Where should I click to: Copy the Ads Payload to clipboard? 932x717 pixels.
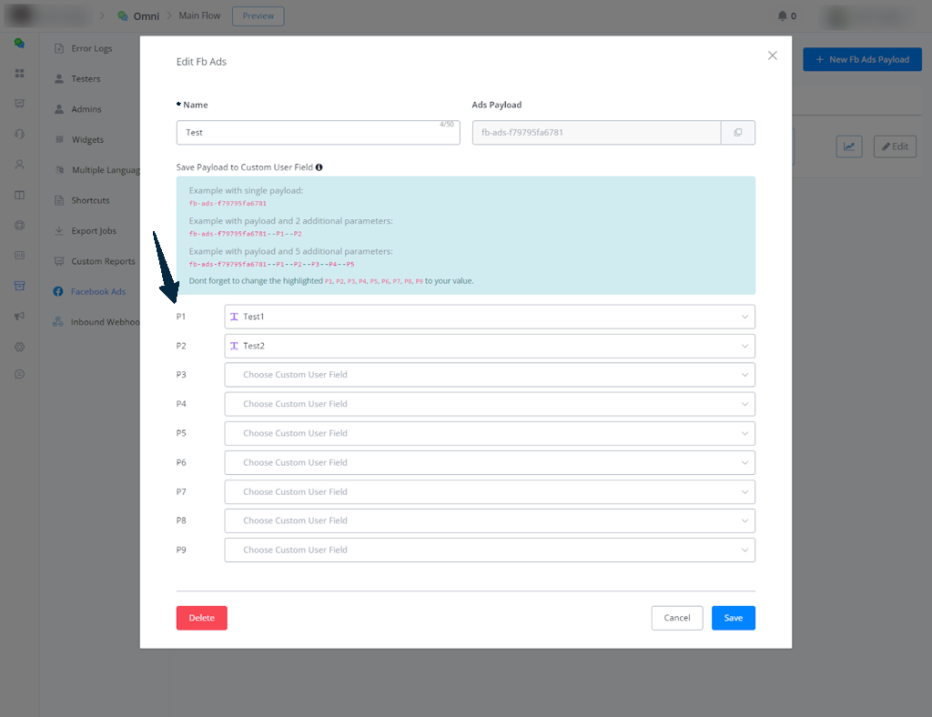737,133
